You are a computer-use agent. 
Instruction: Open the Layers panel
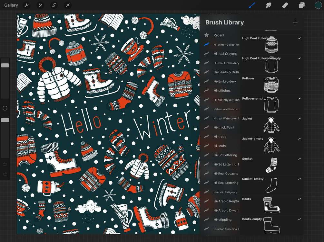[301, 5]
